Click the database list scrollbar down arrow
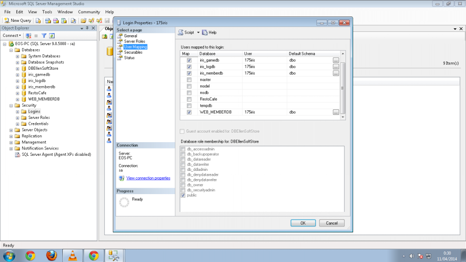This screenshot has height=262, width=466. coord(343,117)
